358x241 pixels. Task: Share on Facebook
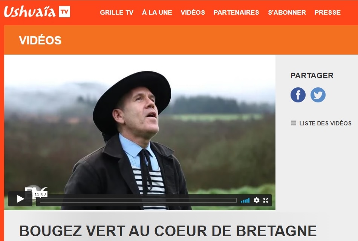tap(298, 95)
